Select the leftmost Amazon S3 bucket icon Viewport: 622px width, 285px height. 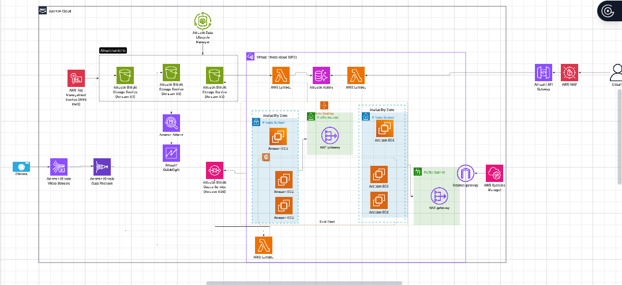pyautogui.click(x=125, y=75)
